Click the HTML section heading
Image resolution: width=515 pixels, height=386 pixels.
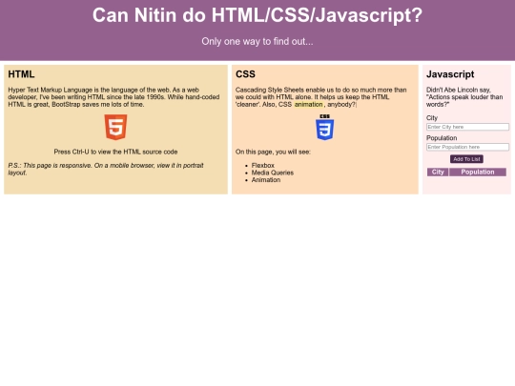pyautogui.click(x=21, y=74)
